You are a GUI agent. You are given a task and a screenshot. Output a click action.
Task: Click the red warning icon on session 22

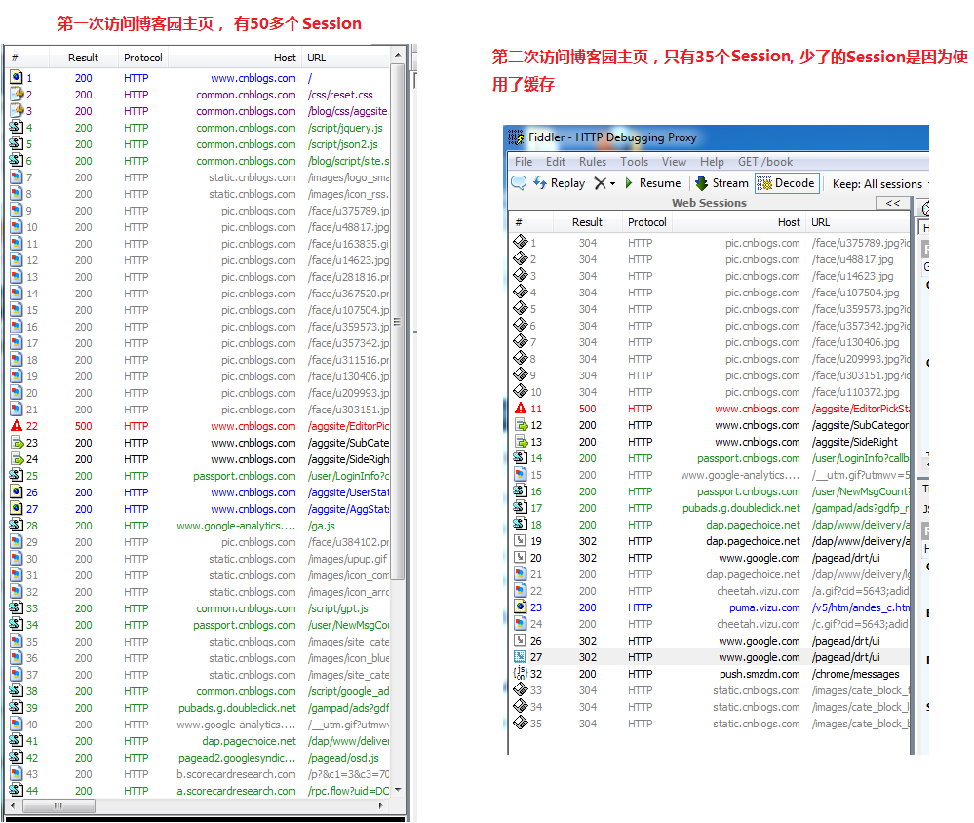pos(17,426)
